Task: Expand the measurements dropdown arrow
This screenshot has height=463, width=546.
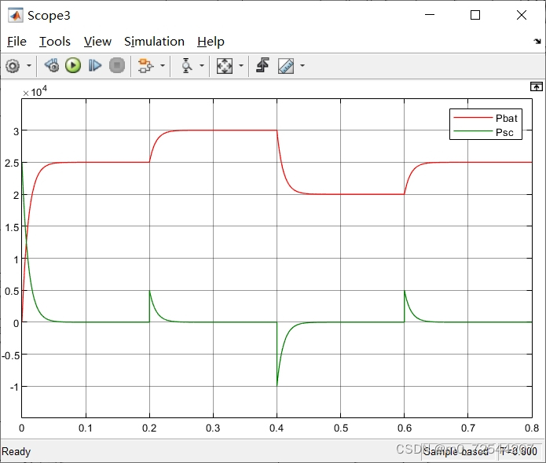Action: [x=302, y=65]
